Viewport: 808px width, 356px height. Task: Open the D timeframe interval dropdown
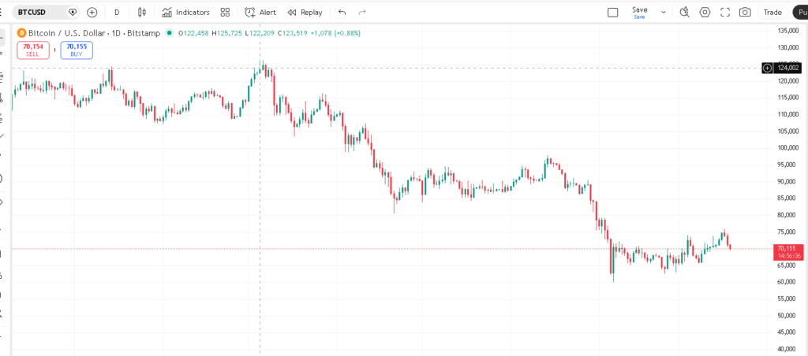click(x=117, y=12)
